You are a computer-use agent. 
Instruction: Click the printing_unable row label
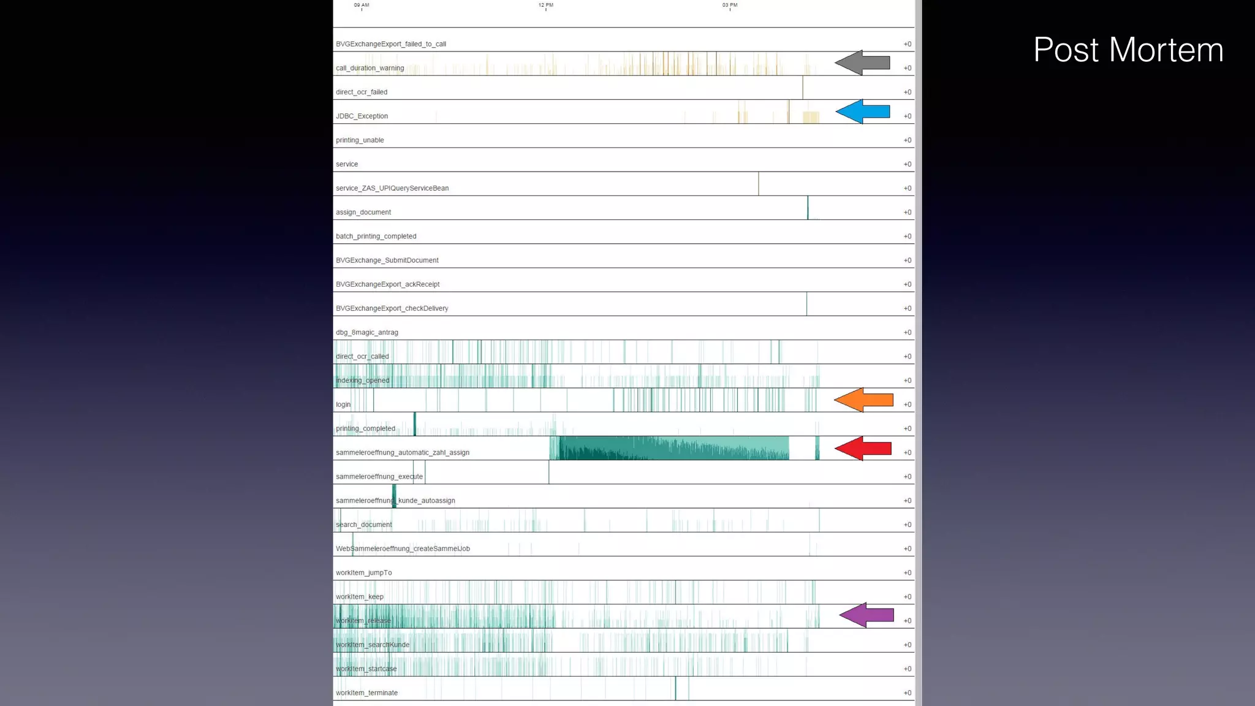[x=360, y=140]
